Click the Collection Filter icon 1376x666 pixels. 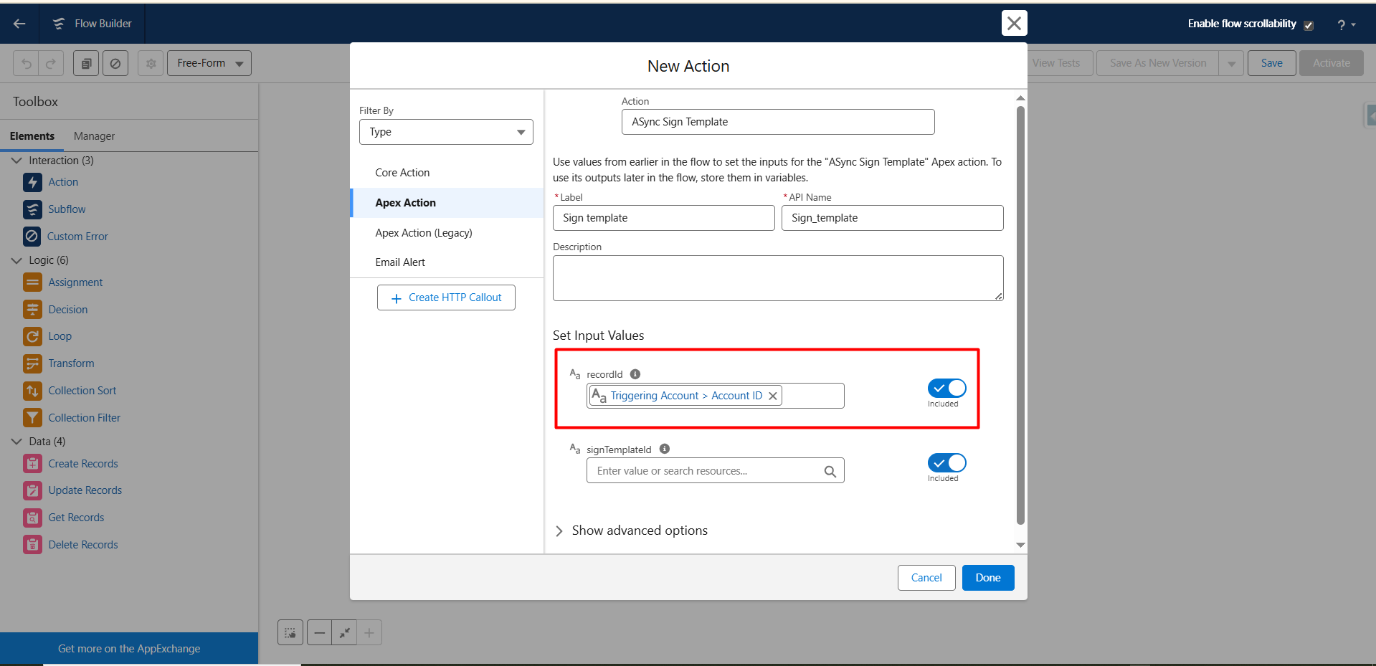(32, 418)
